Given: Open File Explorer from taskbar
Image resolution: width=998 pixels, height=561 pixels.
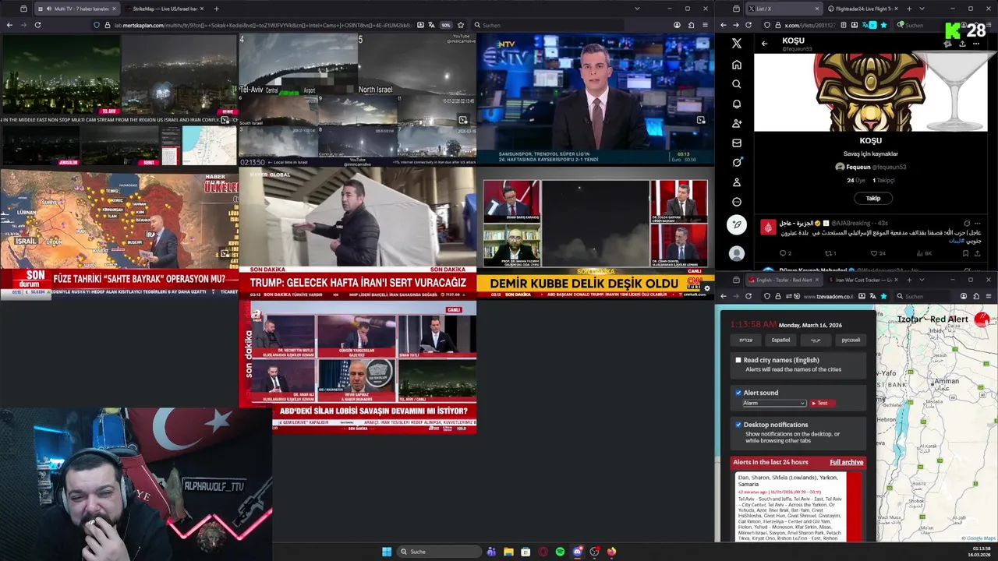Looking at the screenshot, I should point(508,552).
